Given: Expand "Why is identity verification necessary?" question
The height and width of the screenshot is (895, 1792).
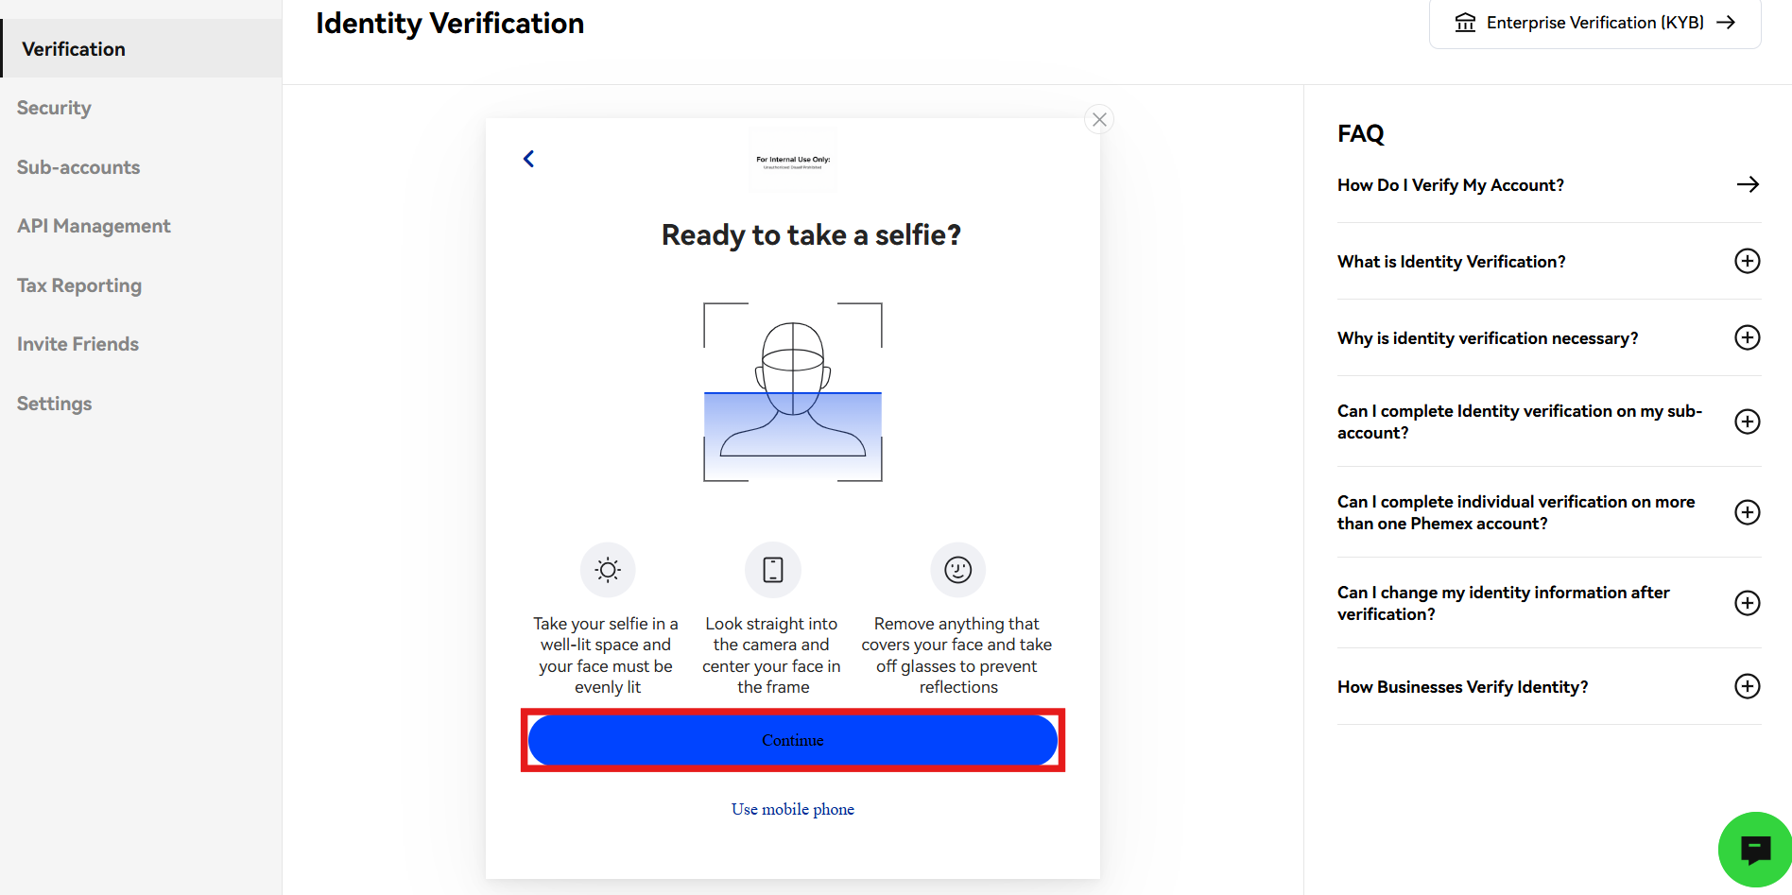Looking at the screenshot, I should coord(1748,338).
